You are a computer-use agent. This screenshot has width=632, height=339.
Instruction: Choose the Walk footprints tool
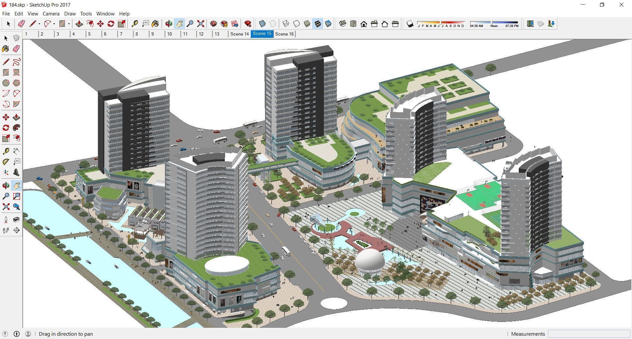[6, 230]
